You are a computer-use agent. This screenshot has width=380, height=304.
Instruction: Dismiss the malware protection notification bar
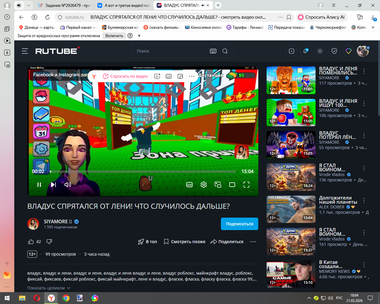click(x=139, y=36)
